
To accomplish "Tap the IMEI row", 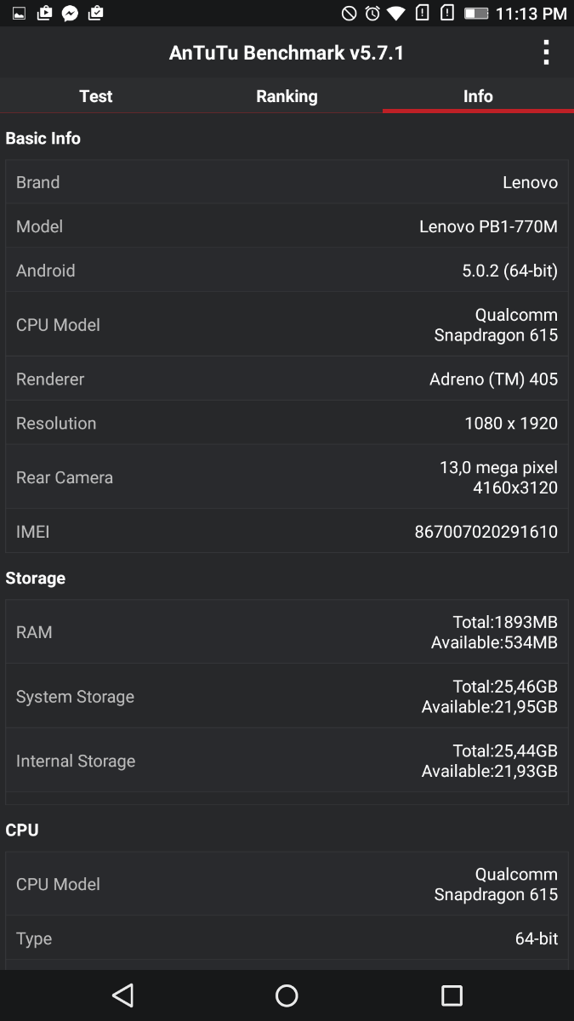I will [x=287, y=532].
